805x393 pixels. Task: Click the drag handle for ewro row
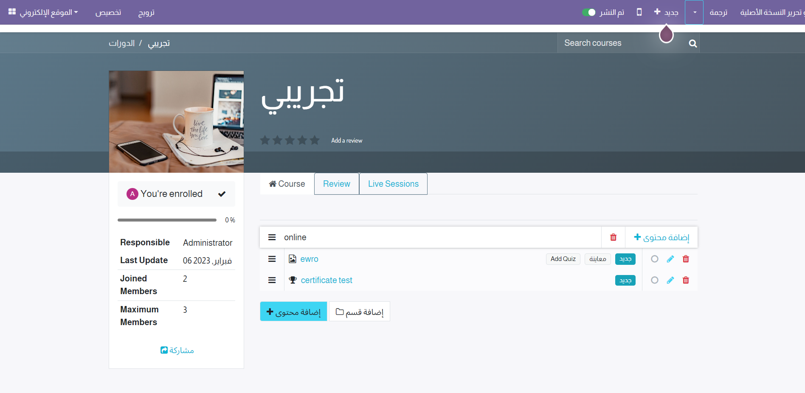(x=272, y=259)
